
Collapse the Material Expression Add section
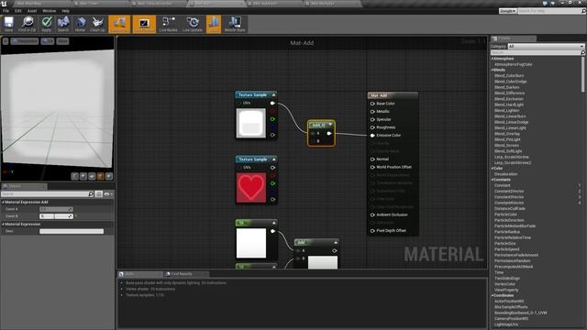pos(4,202)
